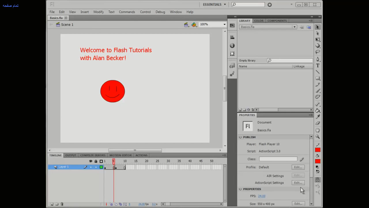Toggle Onion Skin Outlines button

(116, 204)
